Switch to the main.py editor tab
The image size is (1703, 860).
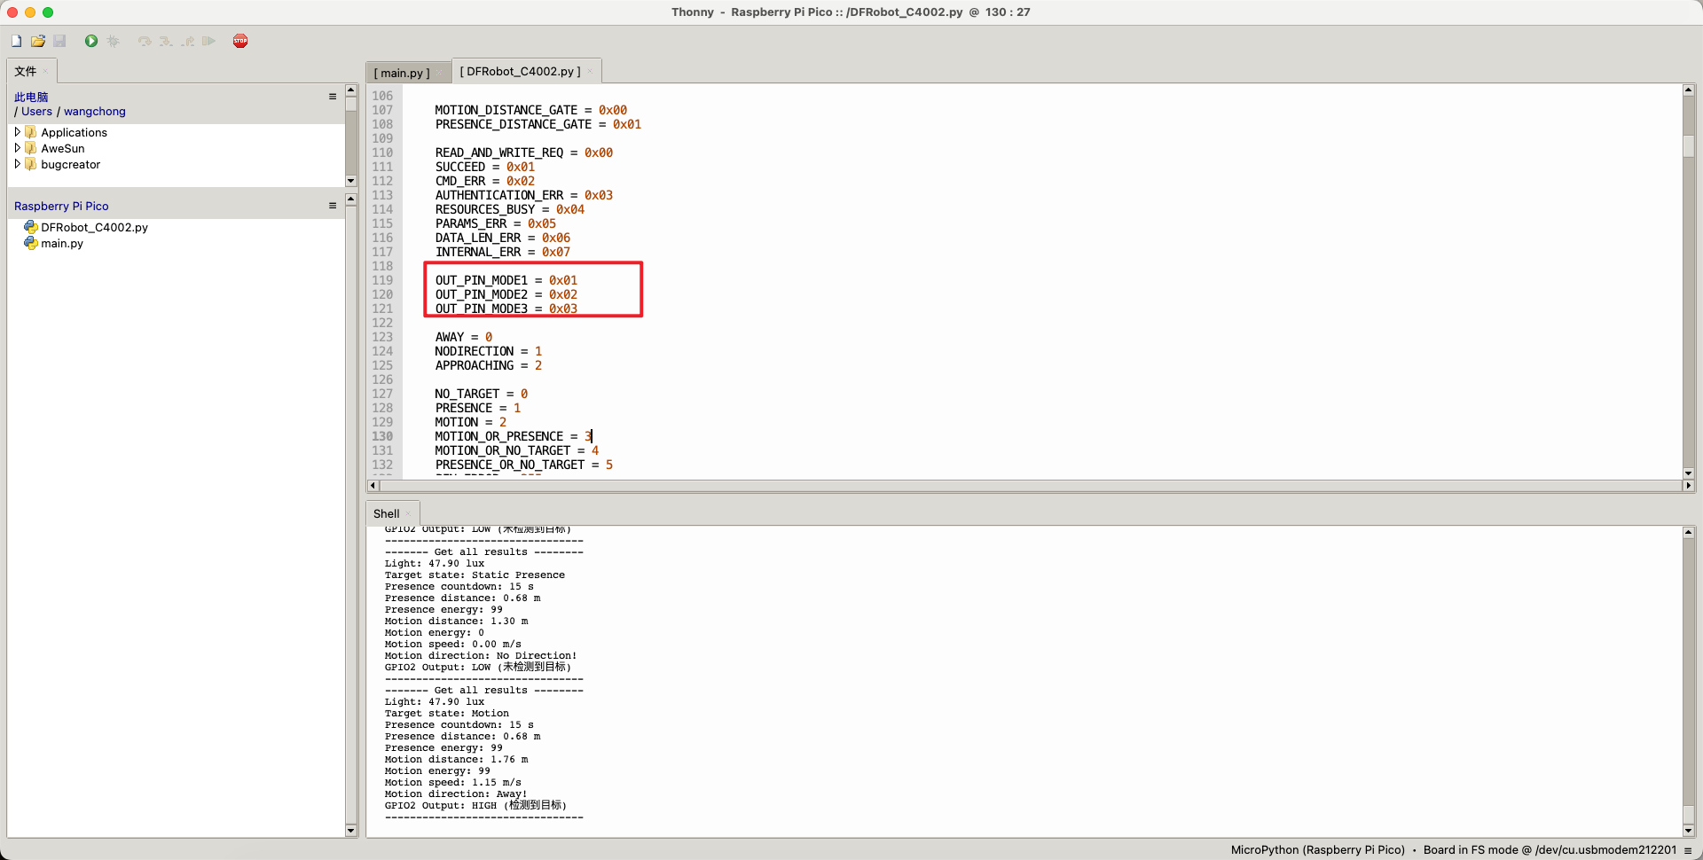click(x=402, y=73)
